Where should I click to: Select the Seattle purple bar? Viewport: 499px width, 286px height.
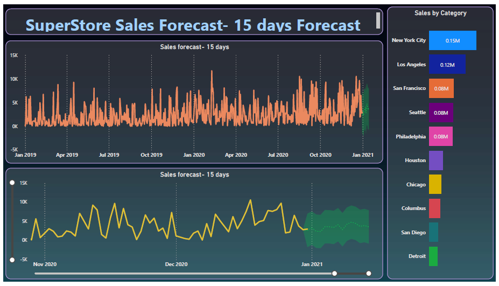(x=441, y=113)
